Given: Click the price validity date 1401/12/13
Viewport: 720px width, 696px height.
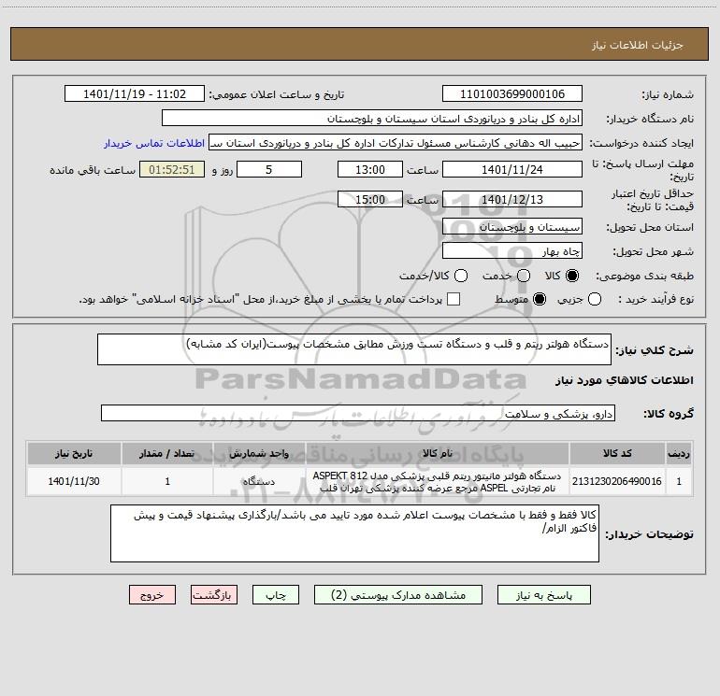Looking at the screenshot, I should click(512, 199).
